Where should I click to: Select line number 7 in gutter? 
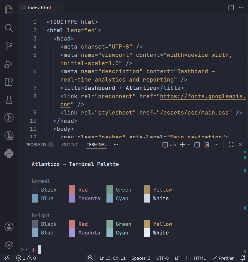coord(35,88)
